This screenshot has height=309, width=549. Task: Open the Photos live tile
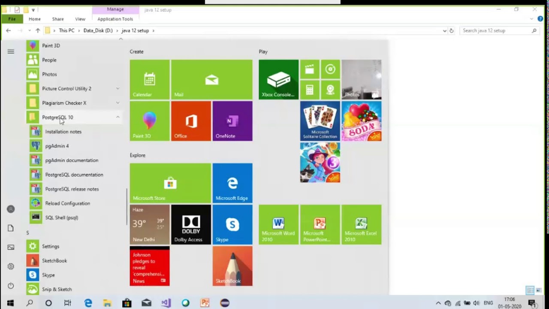(x=361, y=79)
